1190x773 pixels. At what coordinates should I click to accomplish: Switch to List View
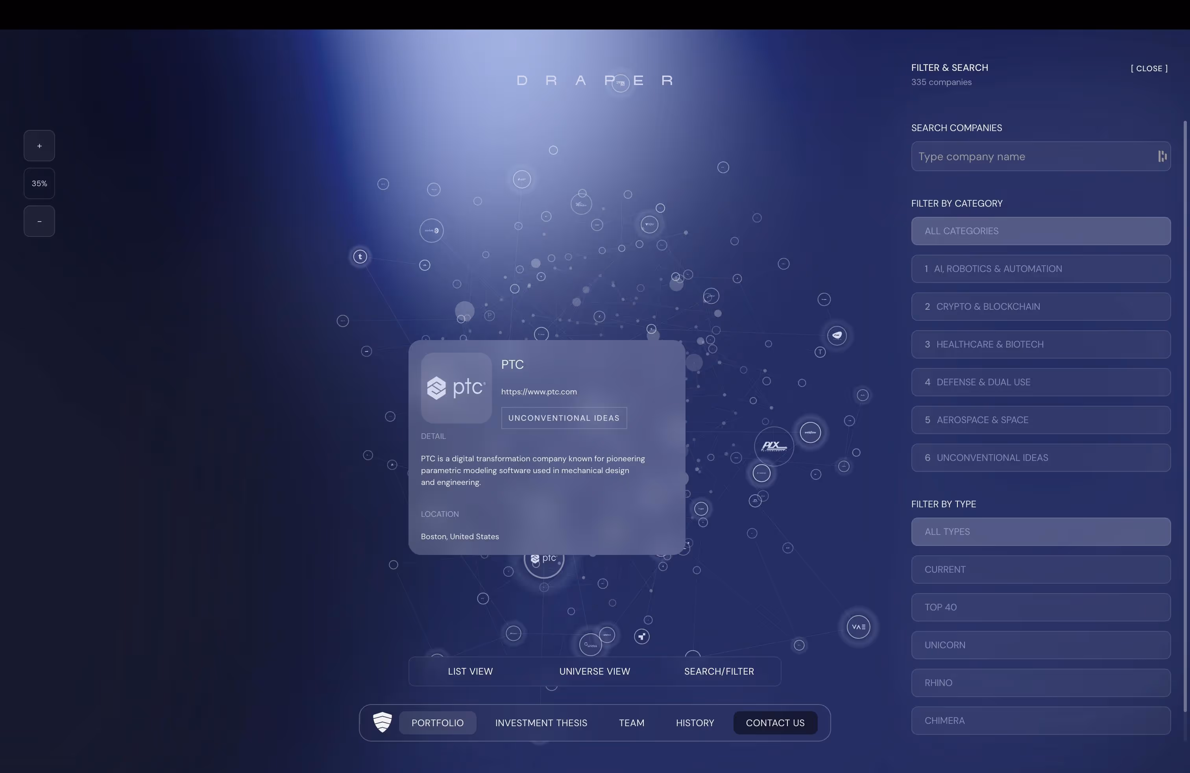[x=470, y=671]
